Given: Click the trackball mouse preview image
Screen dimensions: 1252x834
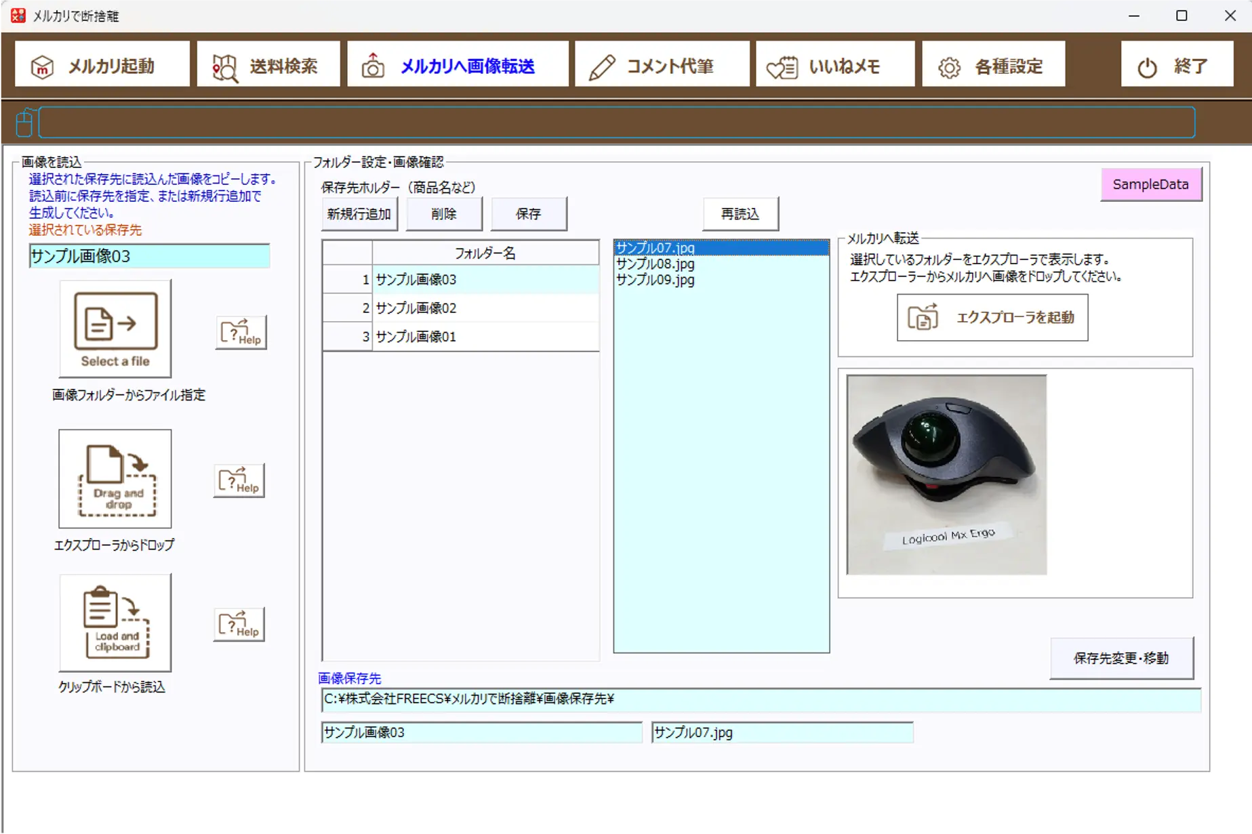Looking at the screenshot, I should tap(947, 472).
